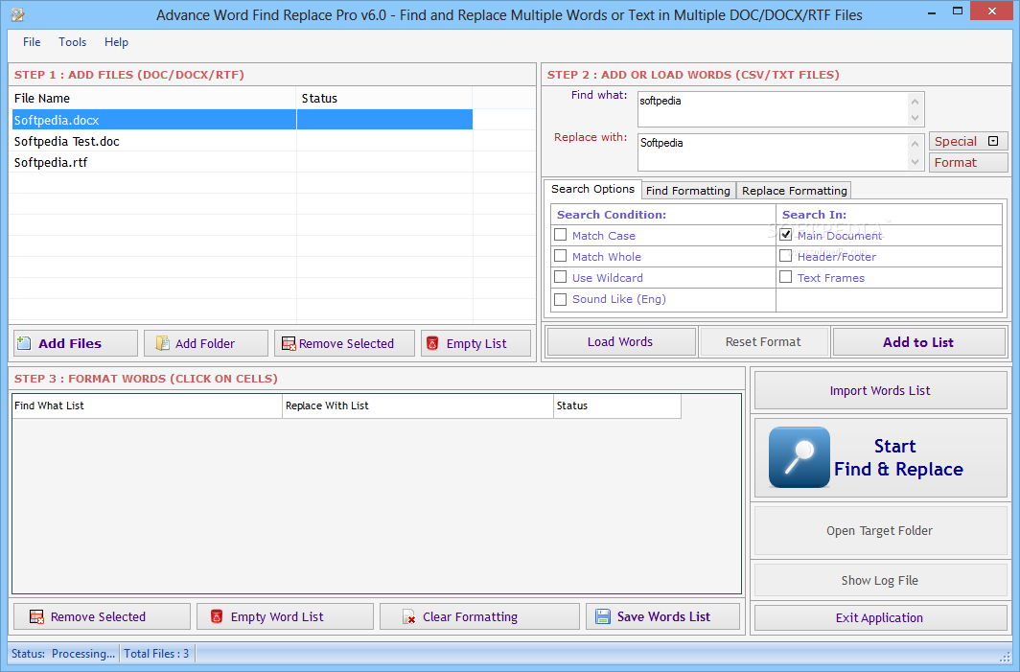Click Replace with field scroll down arrow
This screenshot has width=1020, height=672.
(x=916, y=161)
